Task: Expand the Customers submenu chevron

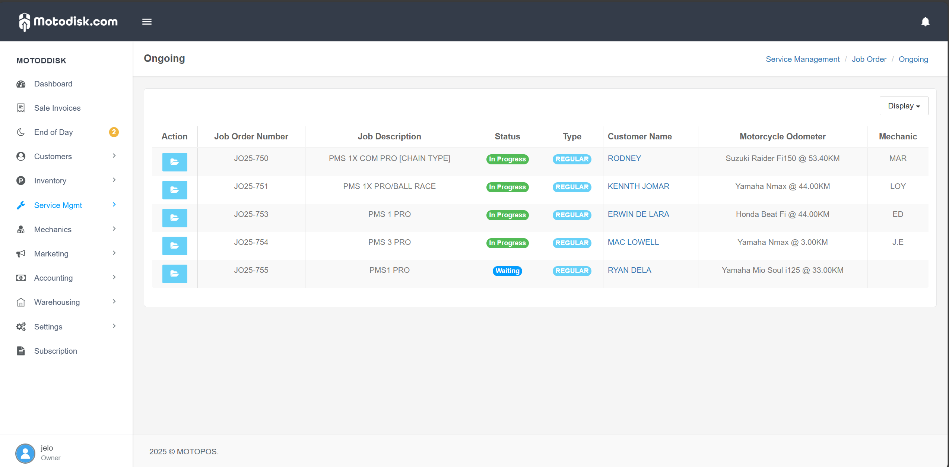Action: (x=114, y=156)
